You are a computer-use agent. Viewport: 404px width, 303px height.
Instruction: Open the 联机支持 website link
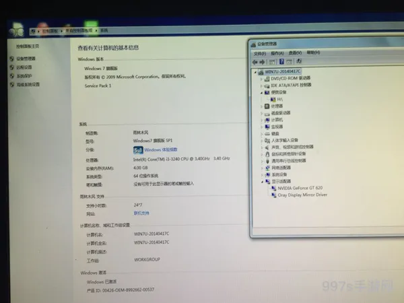click(x=141, y=213)
